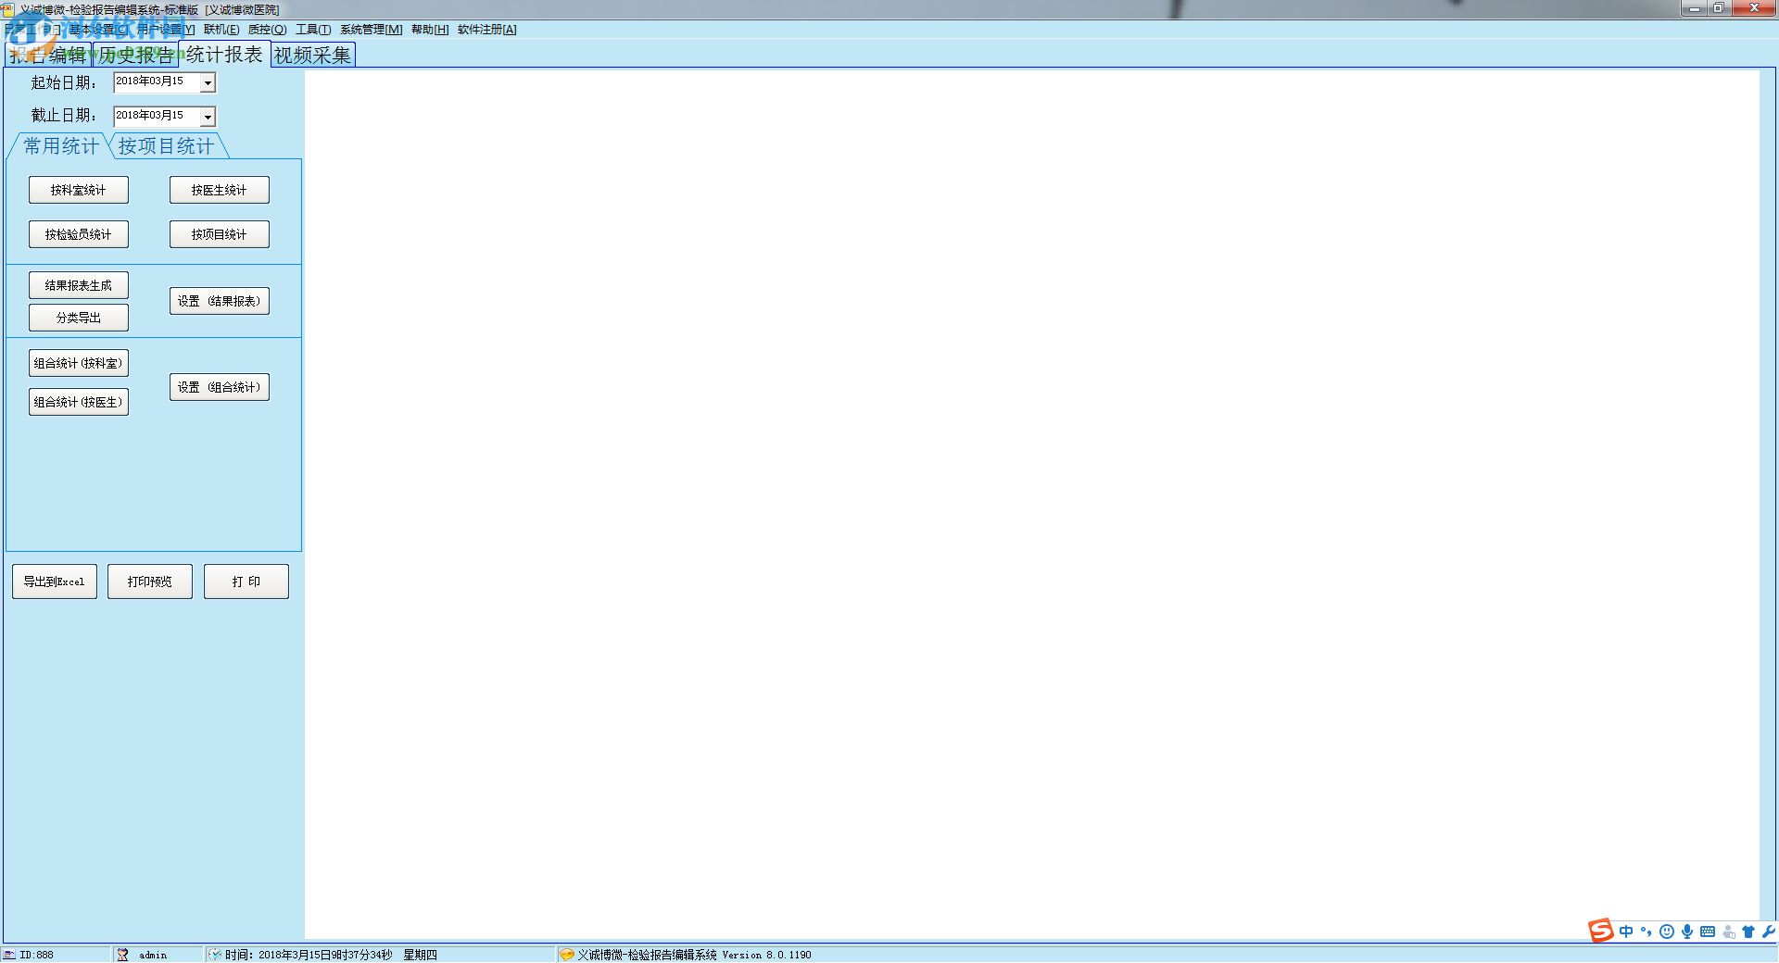1779x963 pixels.
Task: Click the 分类导出 button
Action: 79,318
